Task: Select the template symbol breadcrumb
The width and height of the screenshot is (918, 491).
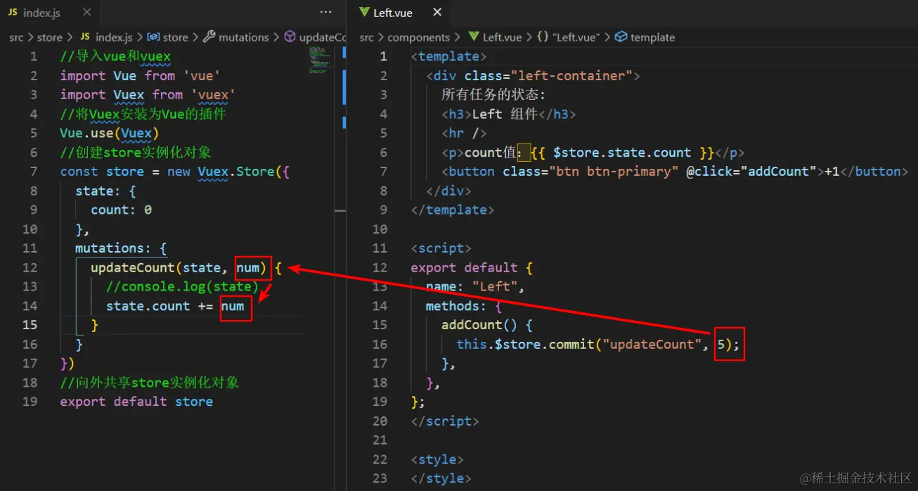Action: tap(645, 37)
